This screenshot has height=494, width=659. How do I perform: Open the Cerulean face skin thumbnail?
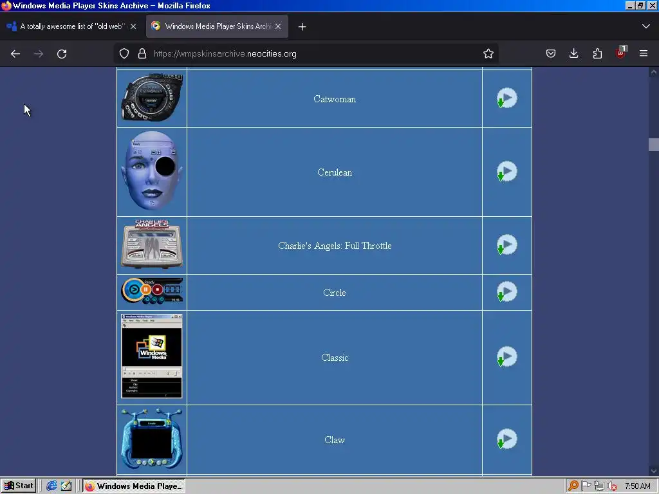tap(152, 170)
